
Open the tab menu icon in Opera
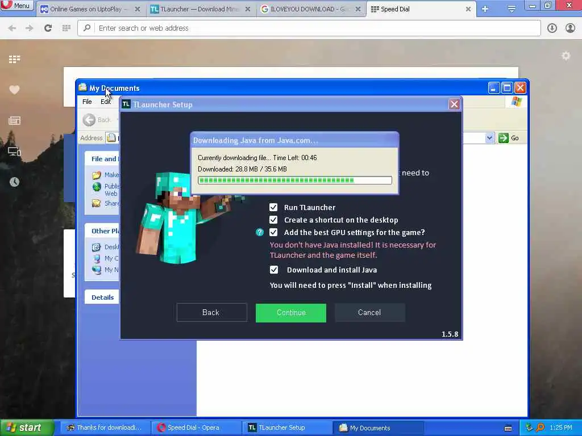pyautogui.click(x=512, y=9)
